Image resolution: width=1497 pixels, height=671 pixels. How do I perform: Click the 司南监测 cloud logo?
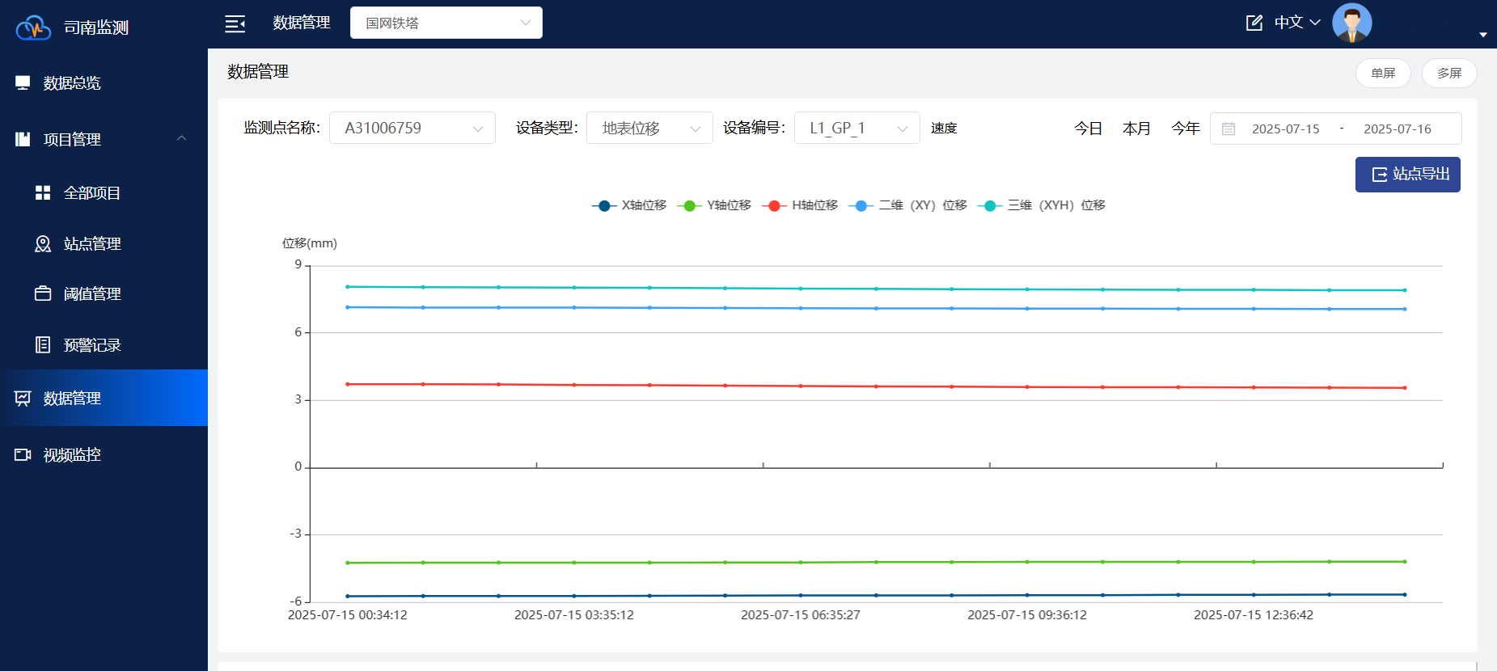click(33, 27)
